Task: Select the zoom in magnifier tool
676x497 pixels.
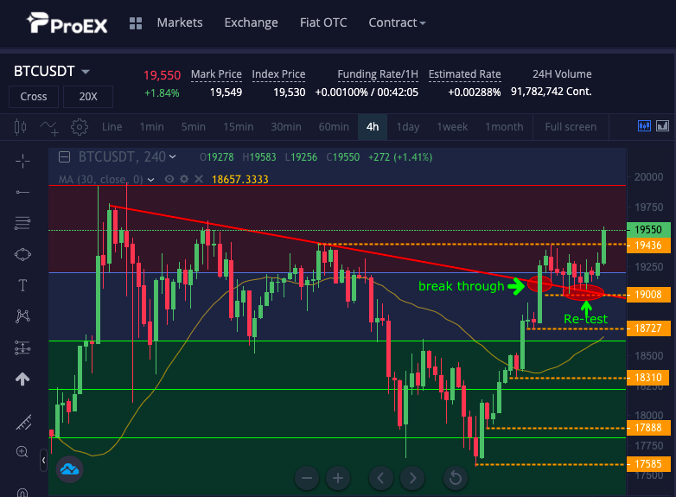Action: pyautogui.click(x=22, y=452)
